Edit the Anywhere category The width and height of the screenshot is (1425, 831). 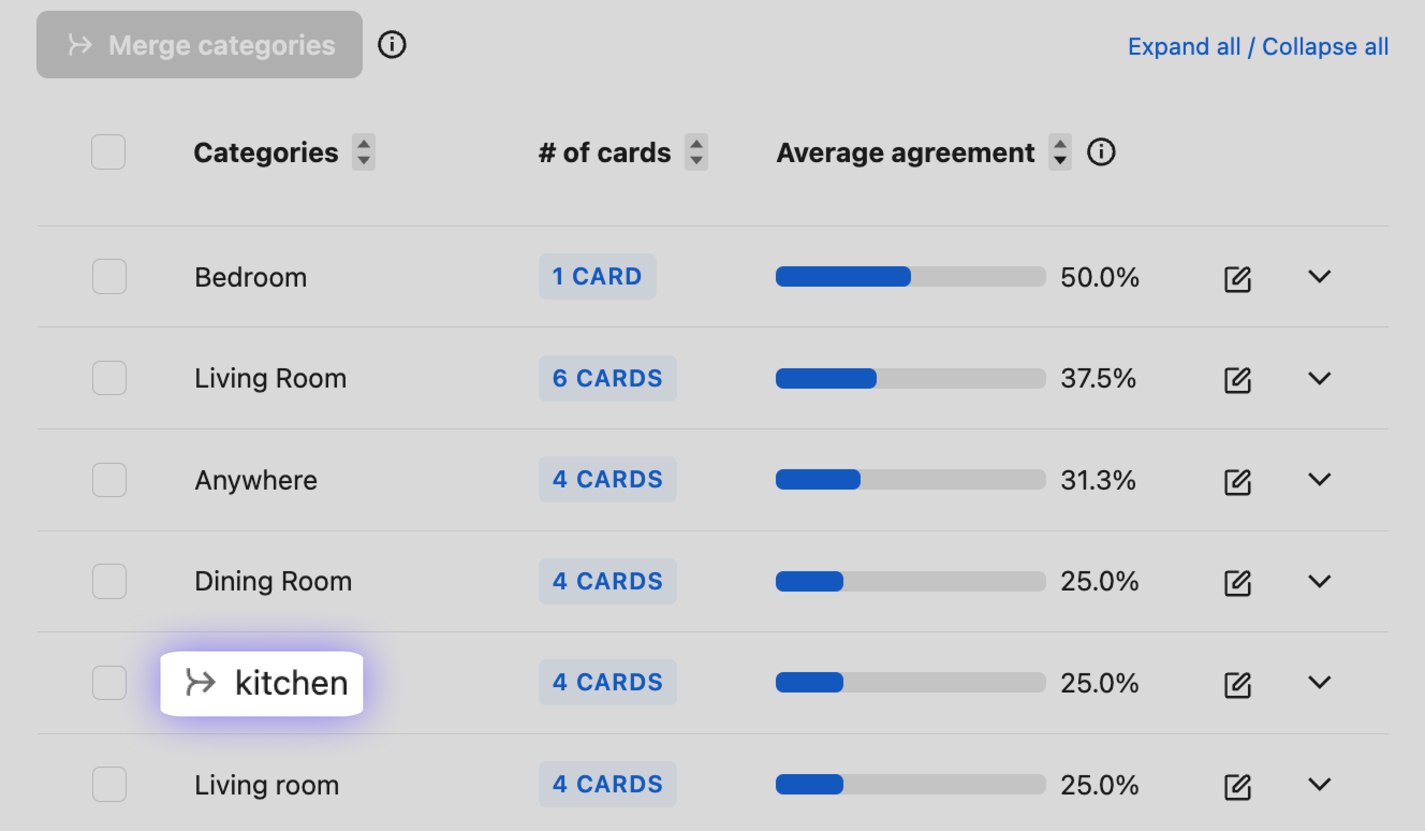tap(1237, 482)
